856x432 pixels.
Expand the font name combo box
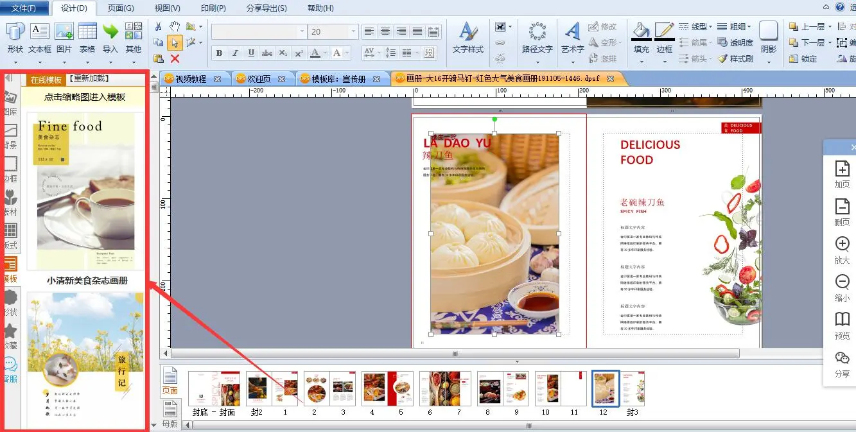[302, 31]
